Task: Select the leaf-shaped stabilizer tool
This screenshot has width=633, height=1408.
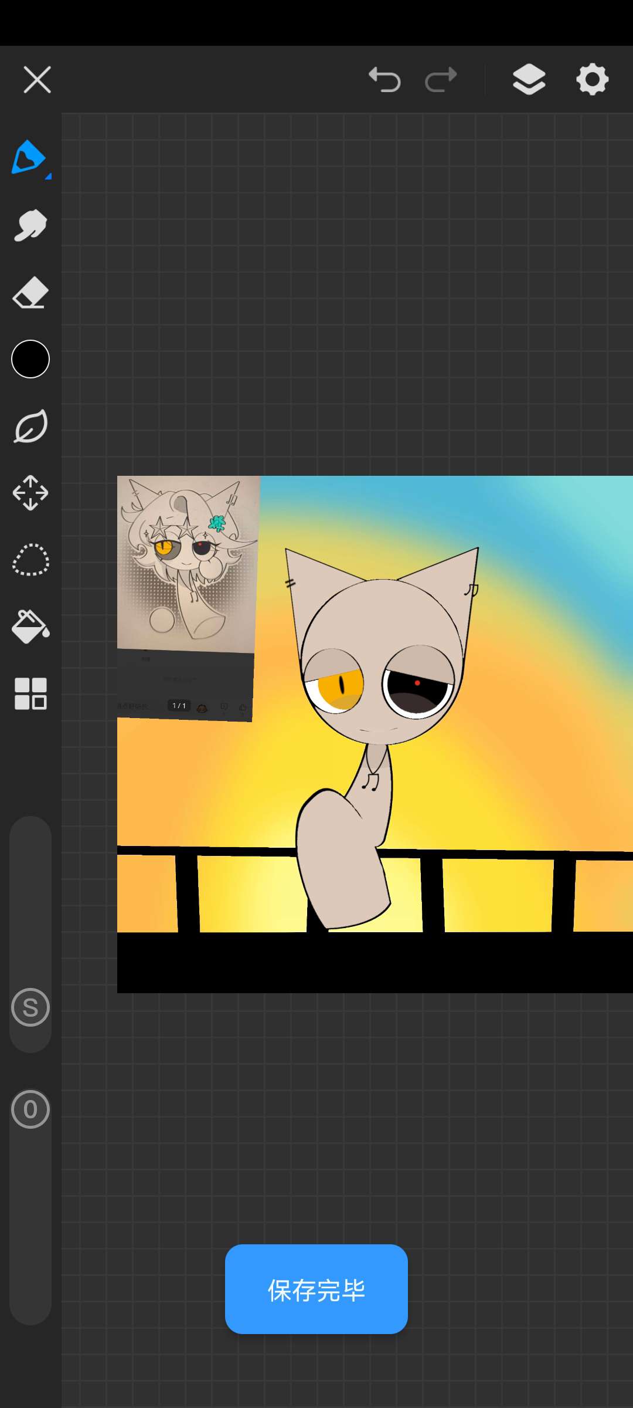Action: click(30, 427)
